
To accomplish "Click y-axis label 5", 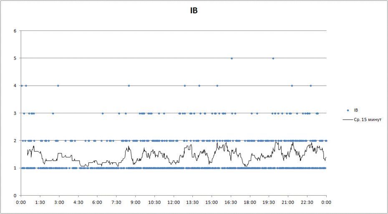I will [15, 58].
